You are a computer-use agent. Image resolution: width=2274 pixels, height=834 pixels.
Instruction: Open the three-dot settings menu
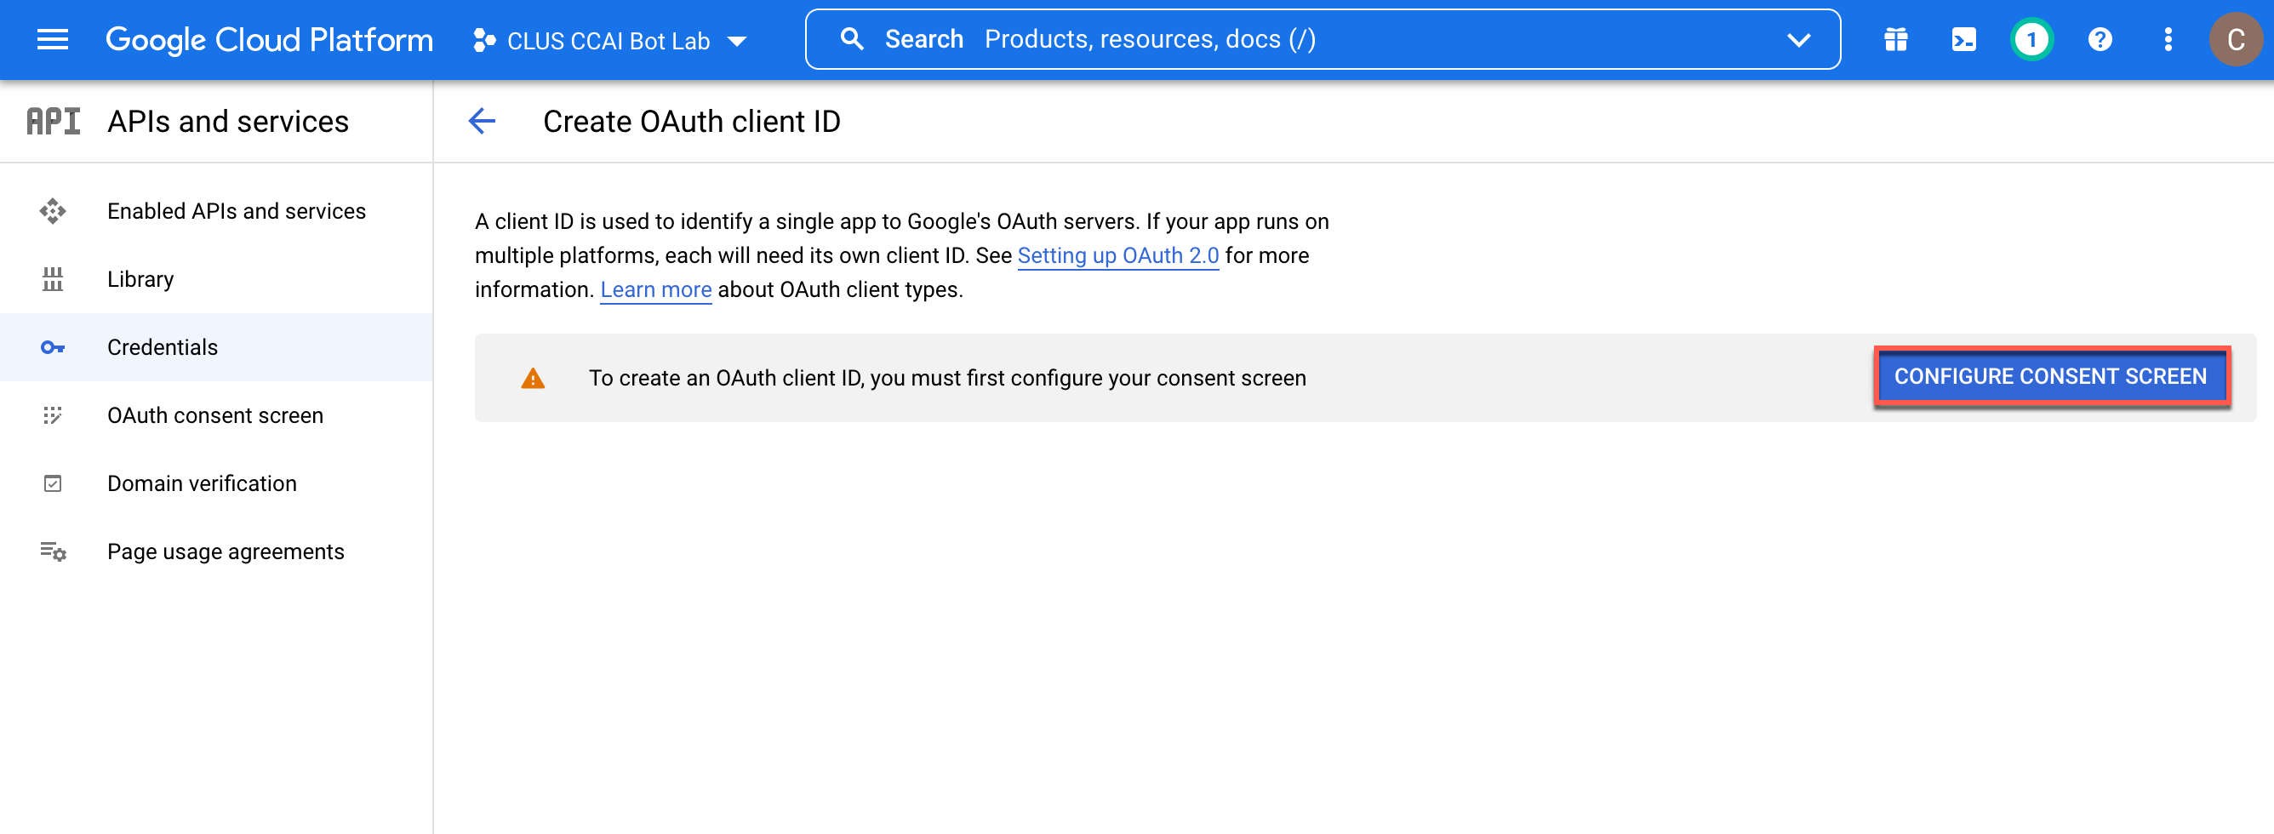(2167, 40)
